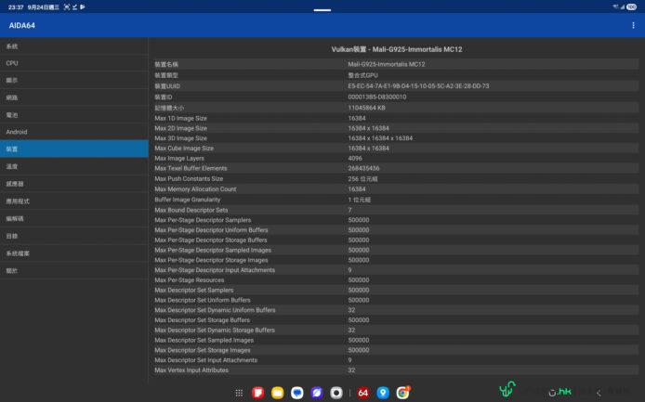Open the blue map pin app
Viewport: 645px width, 402px height.
point(383,393)
